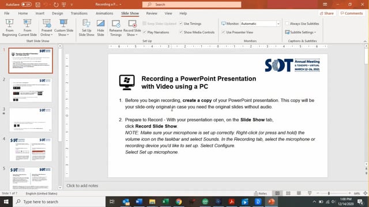The height and width of the screenshot is (207, 369).
Task: Adjust the zoom slider in status bar
Action: [x=329, y=193]
